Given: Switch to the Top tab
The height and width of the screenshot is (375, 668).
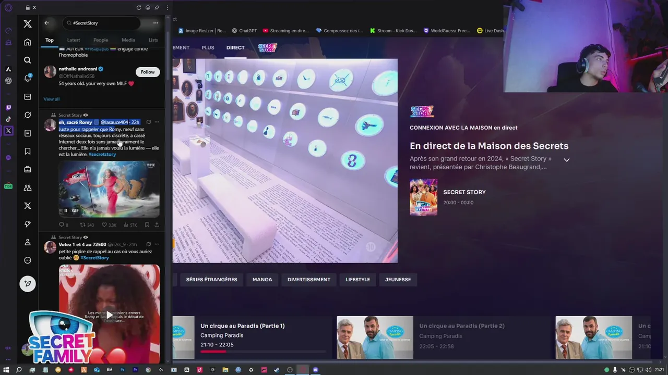Looking at the screenshot, I should (50, 40).
